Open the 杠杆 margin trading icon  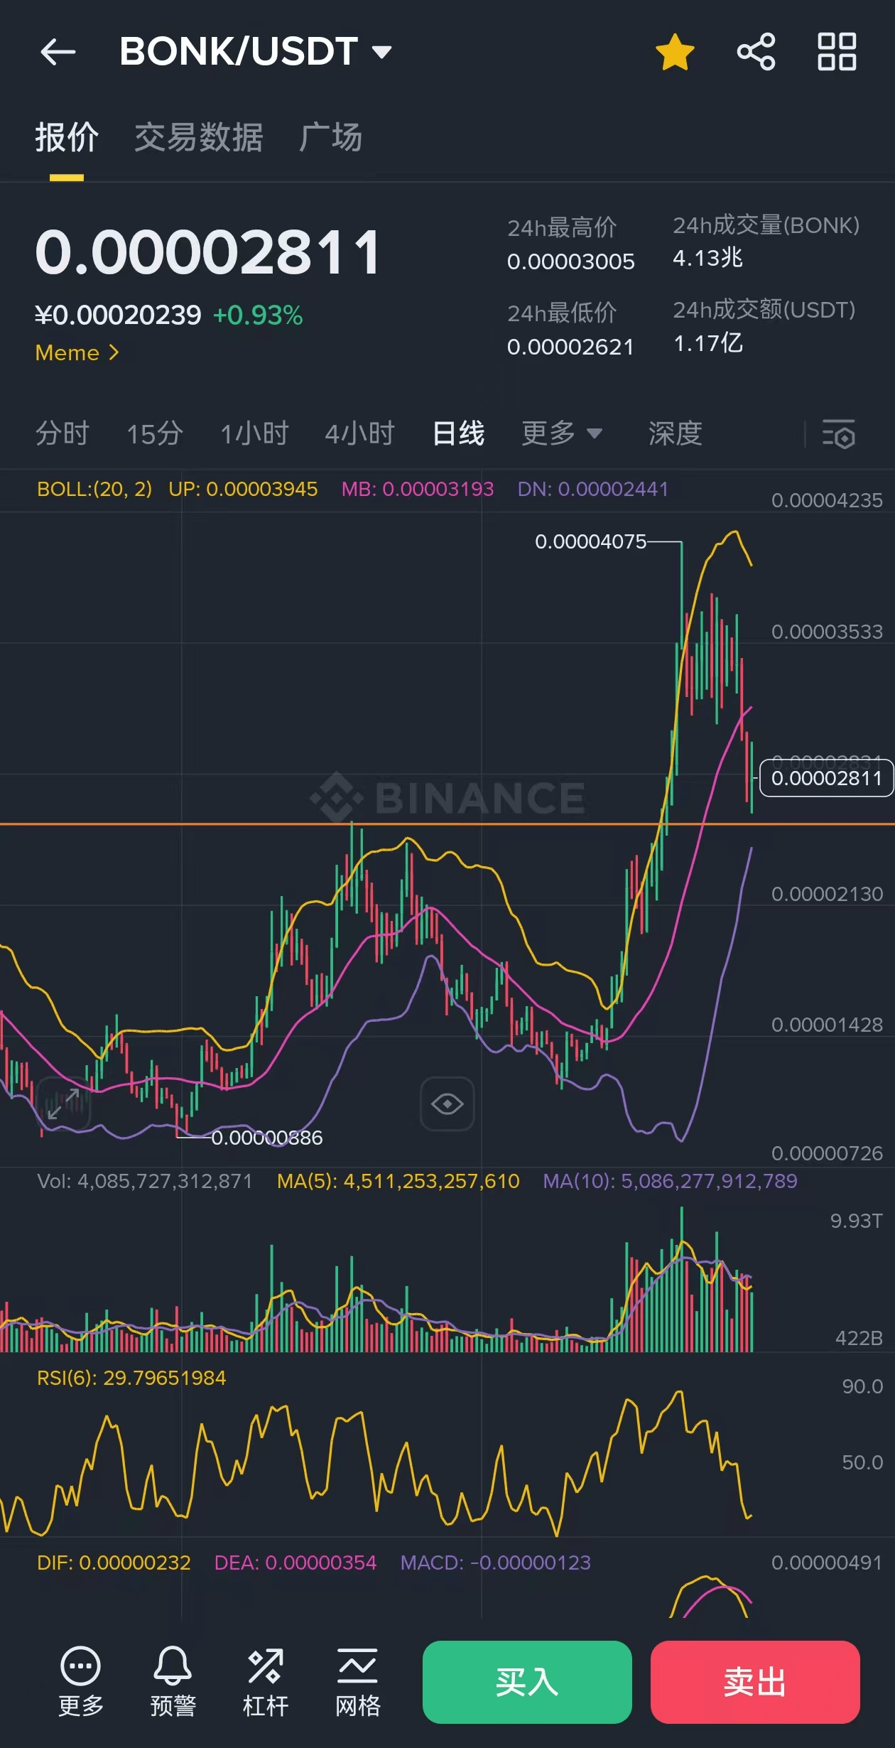(265, 1682)
